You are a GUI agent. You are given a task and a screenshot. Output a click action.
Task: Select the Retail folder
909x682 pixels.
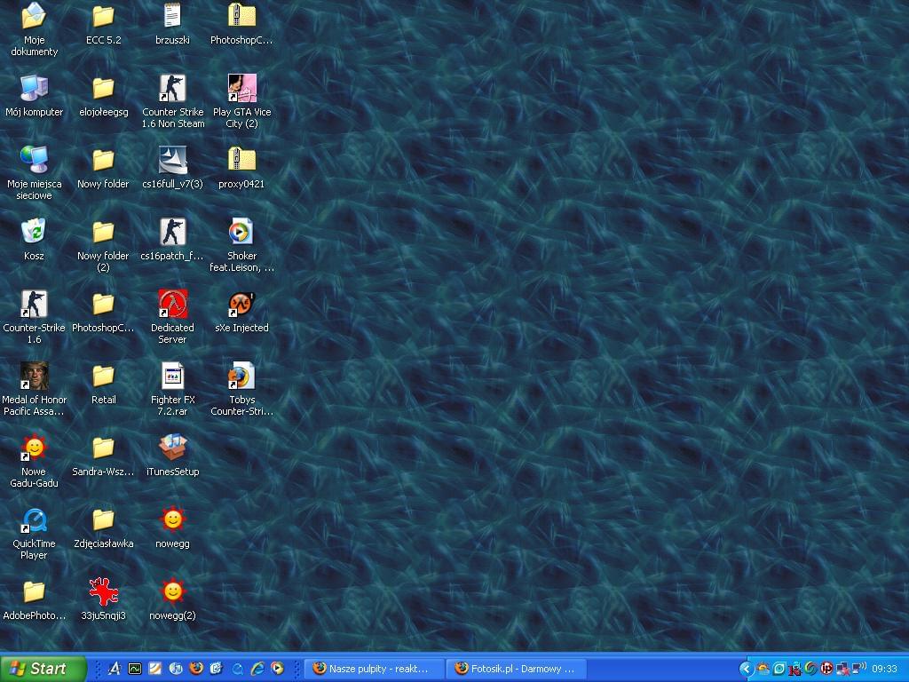pyautogui.click(x=103, y=384)
